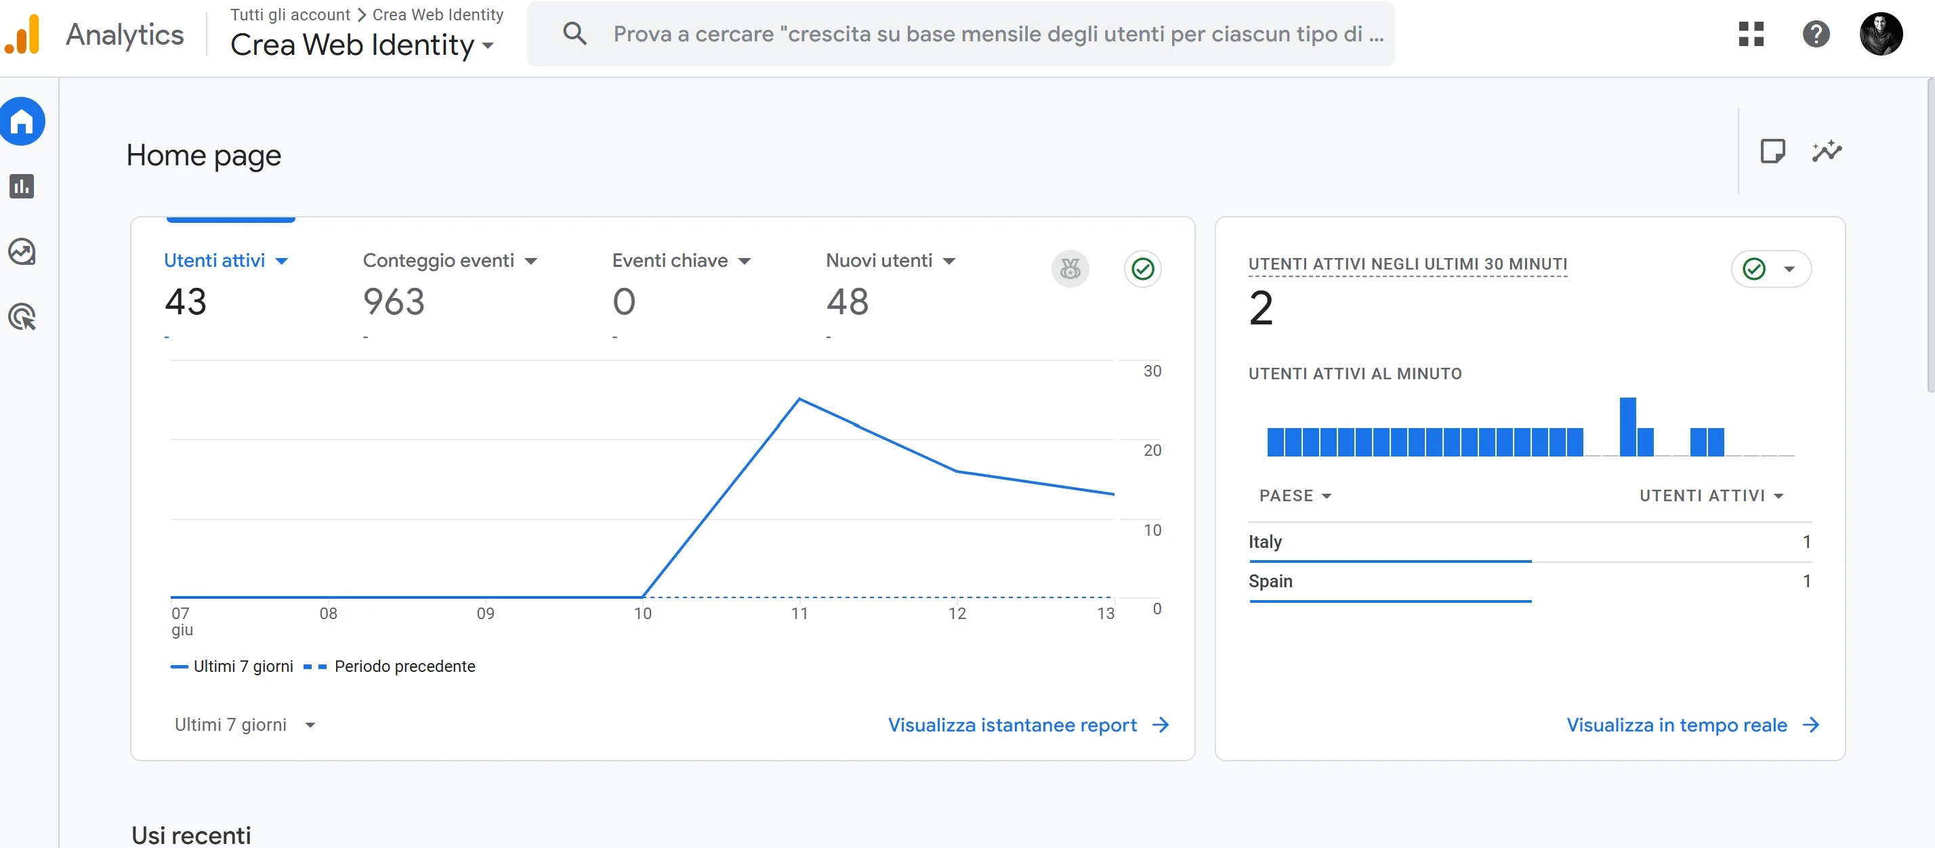The image size is (1935, 848).
Task: Open the Explore icon in the sidebar
Action: [22, 251]
